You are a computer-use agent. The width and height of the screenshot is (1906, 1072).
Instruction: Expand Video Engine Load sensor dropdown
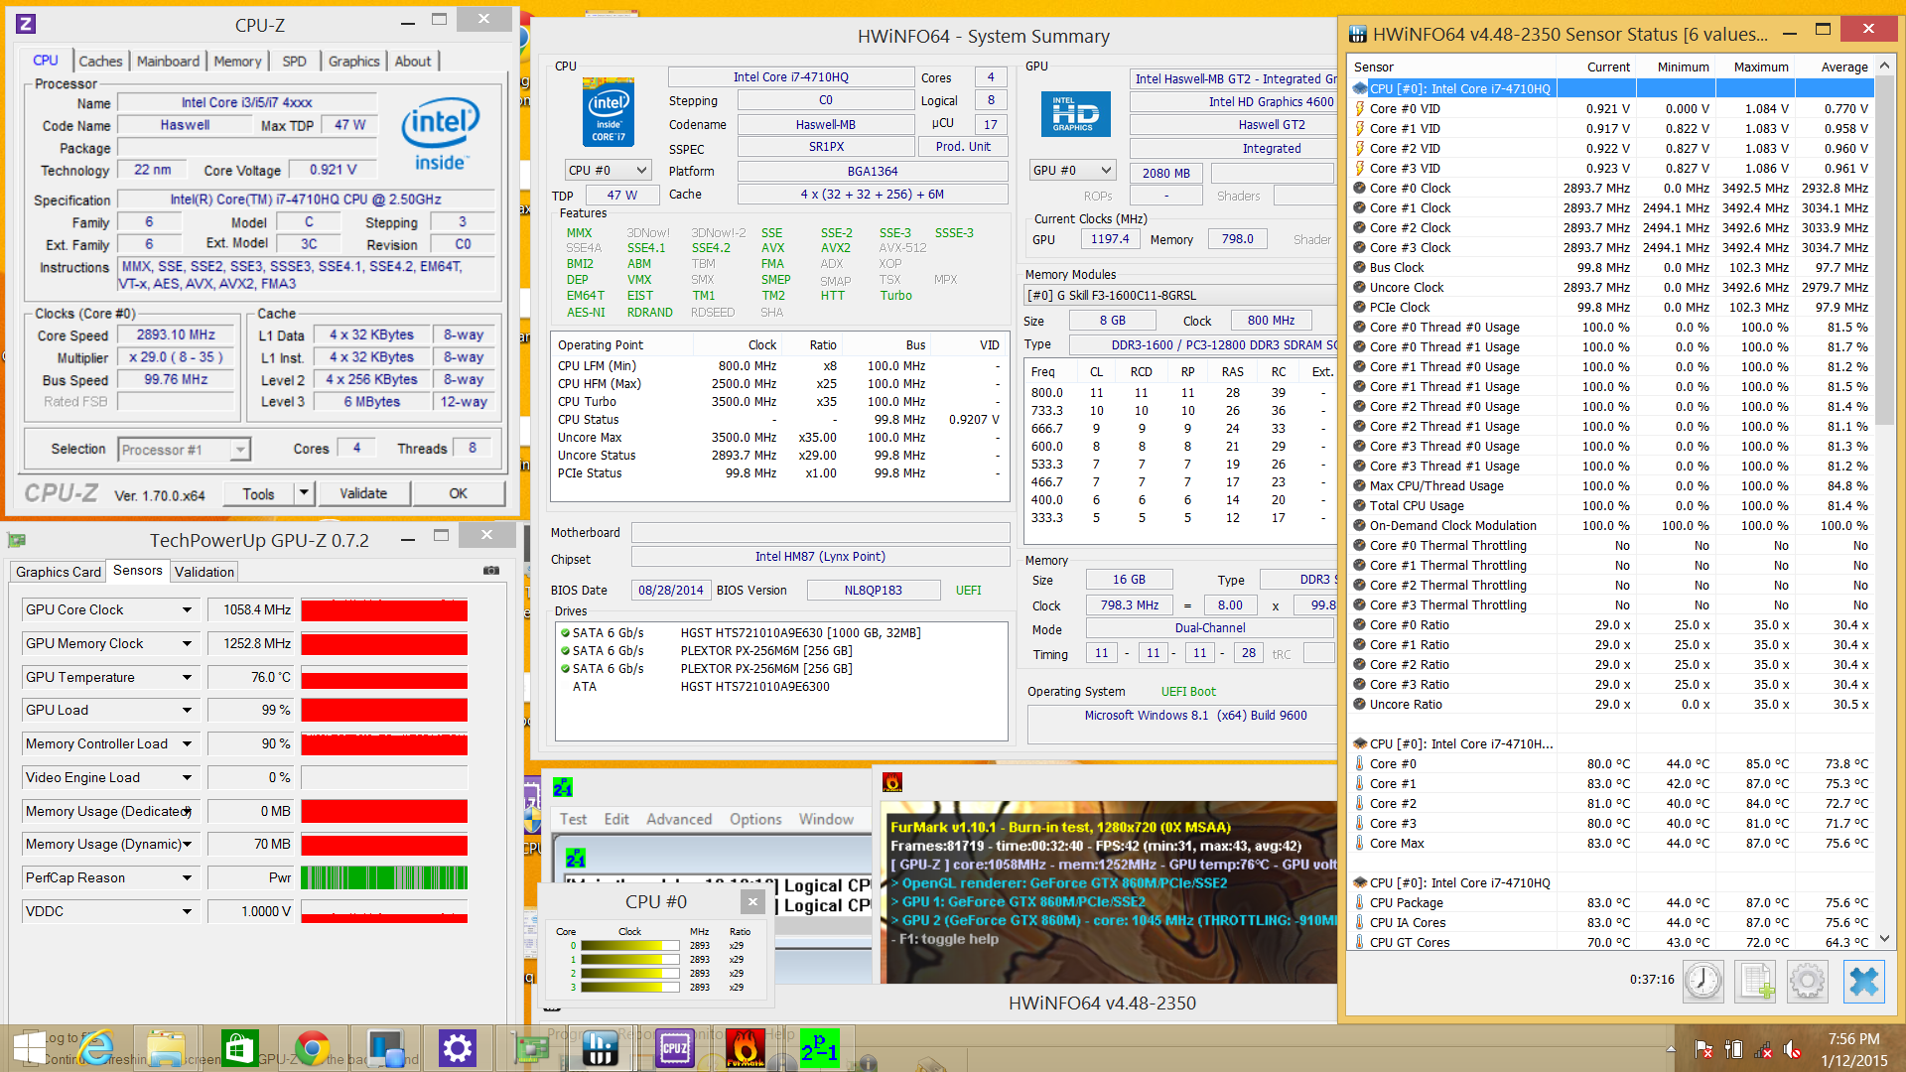click(x=187, y=778)
